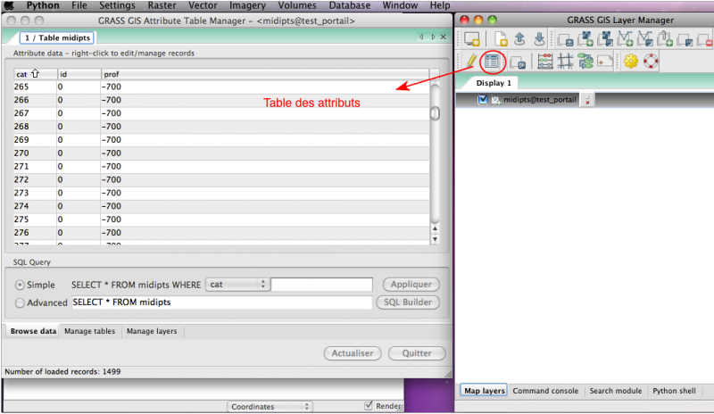
Task: Launch the graphical modeler icon
Action: [x=585, y=62]
